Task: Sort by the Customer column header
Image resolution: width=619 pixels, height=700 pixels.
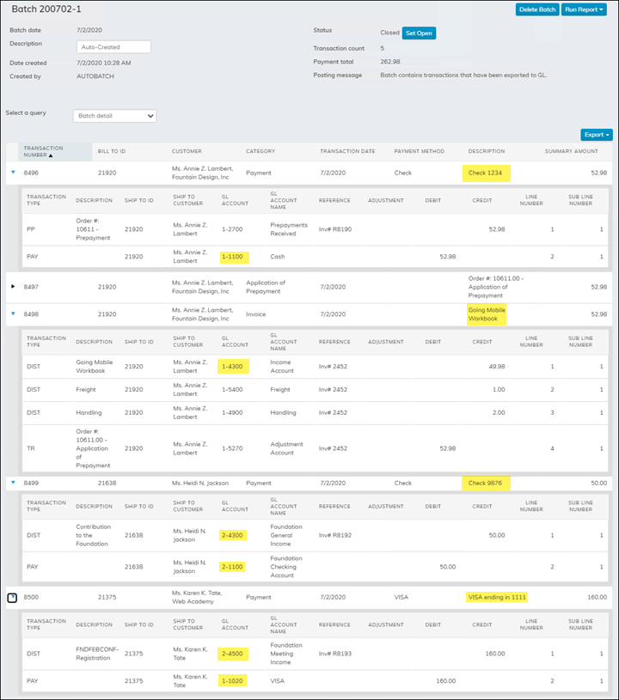Action: coord(187,150)
